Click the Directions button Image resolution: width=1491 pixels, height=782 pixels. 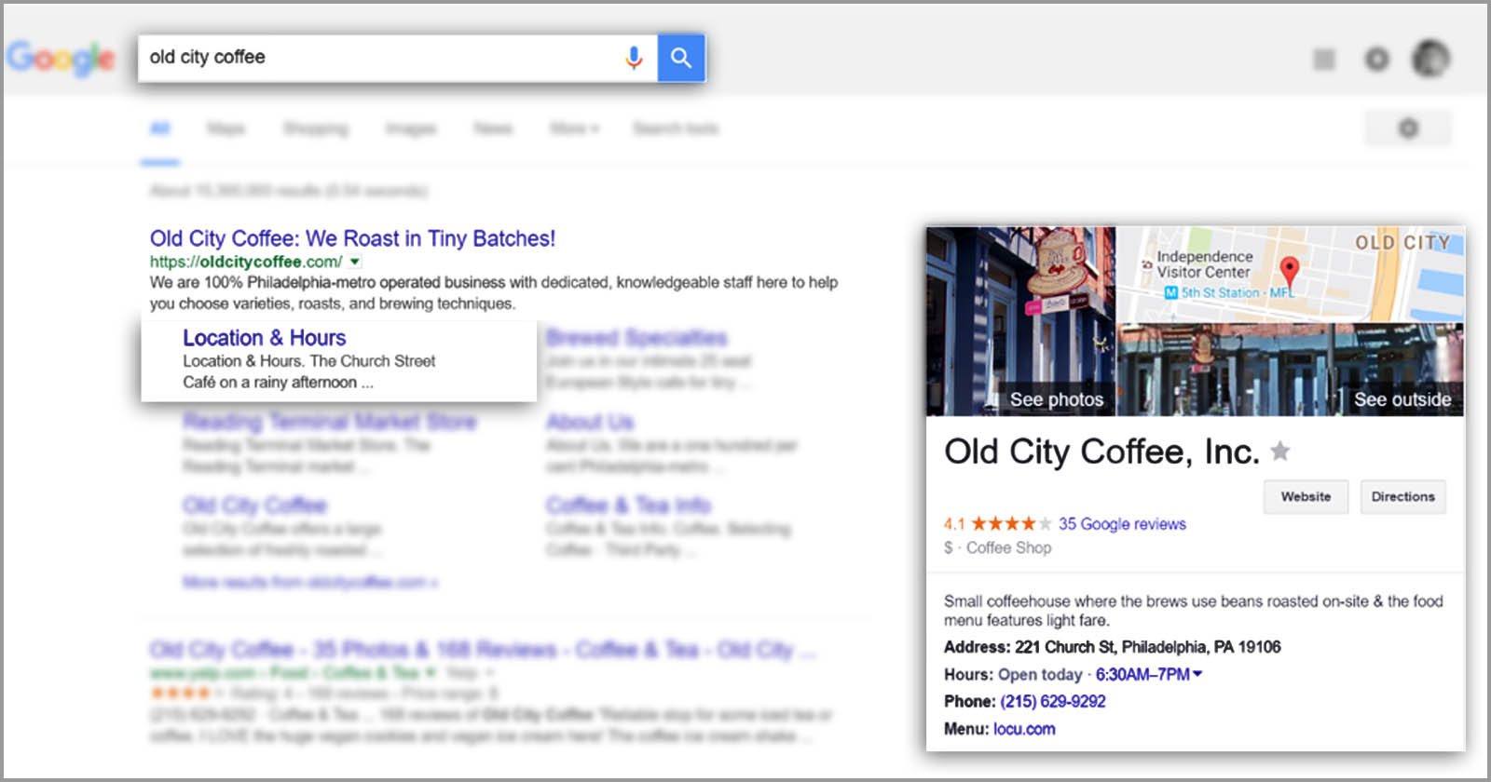1402,497
